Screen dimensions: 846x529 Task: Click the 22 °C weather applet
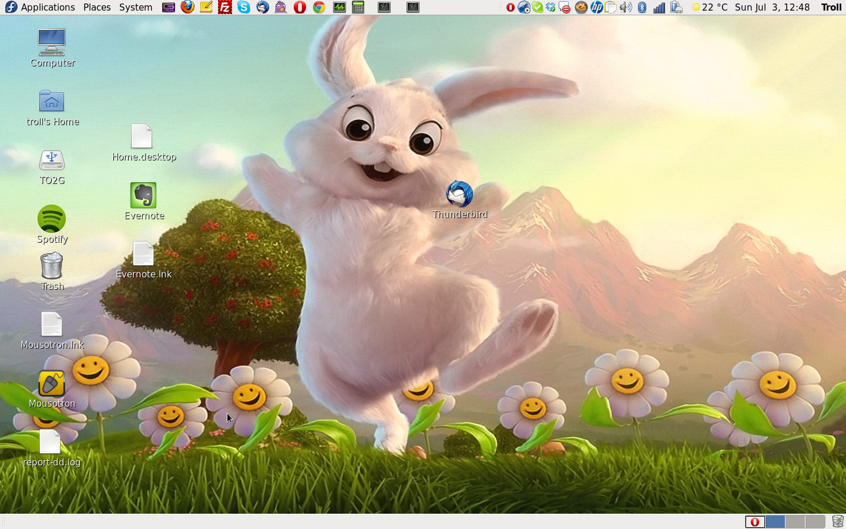(x=710, y=7)
